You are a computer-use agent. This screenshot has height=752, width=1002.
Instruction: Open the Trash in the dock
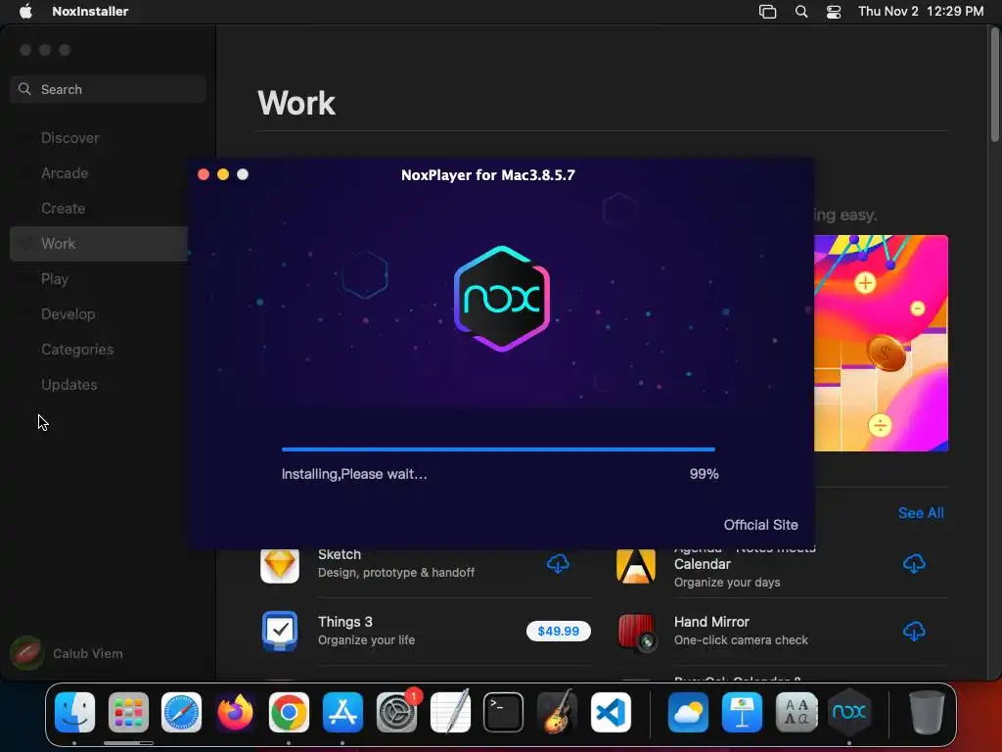[x=927, y=712]
